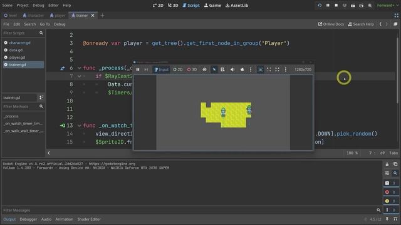
Task: Open the script editor File menu
Action: pyautogui.click(x=6, y=24)
